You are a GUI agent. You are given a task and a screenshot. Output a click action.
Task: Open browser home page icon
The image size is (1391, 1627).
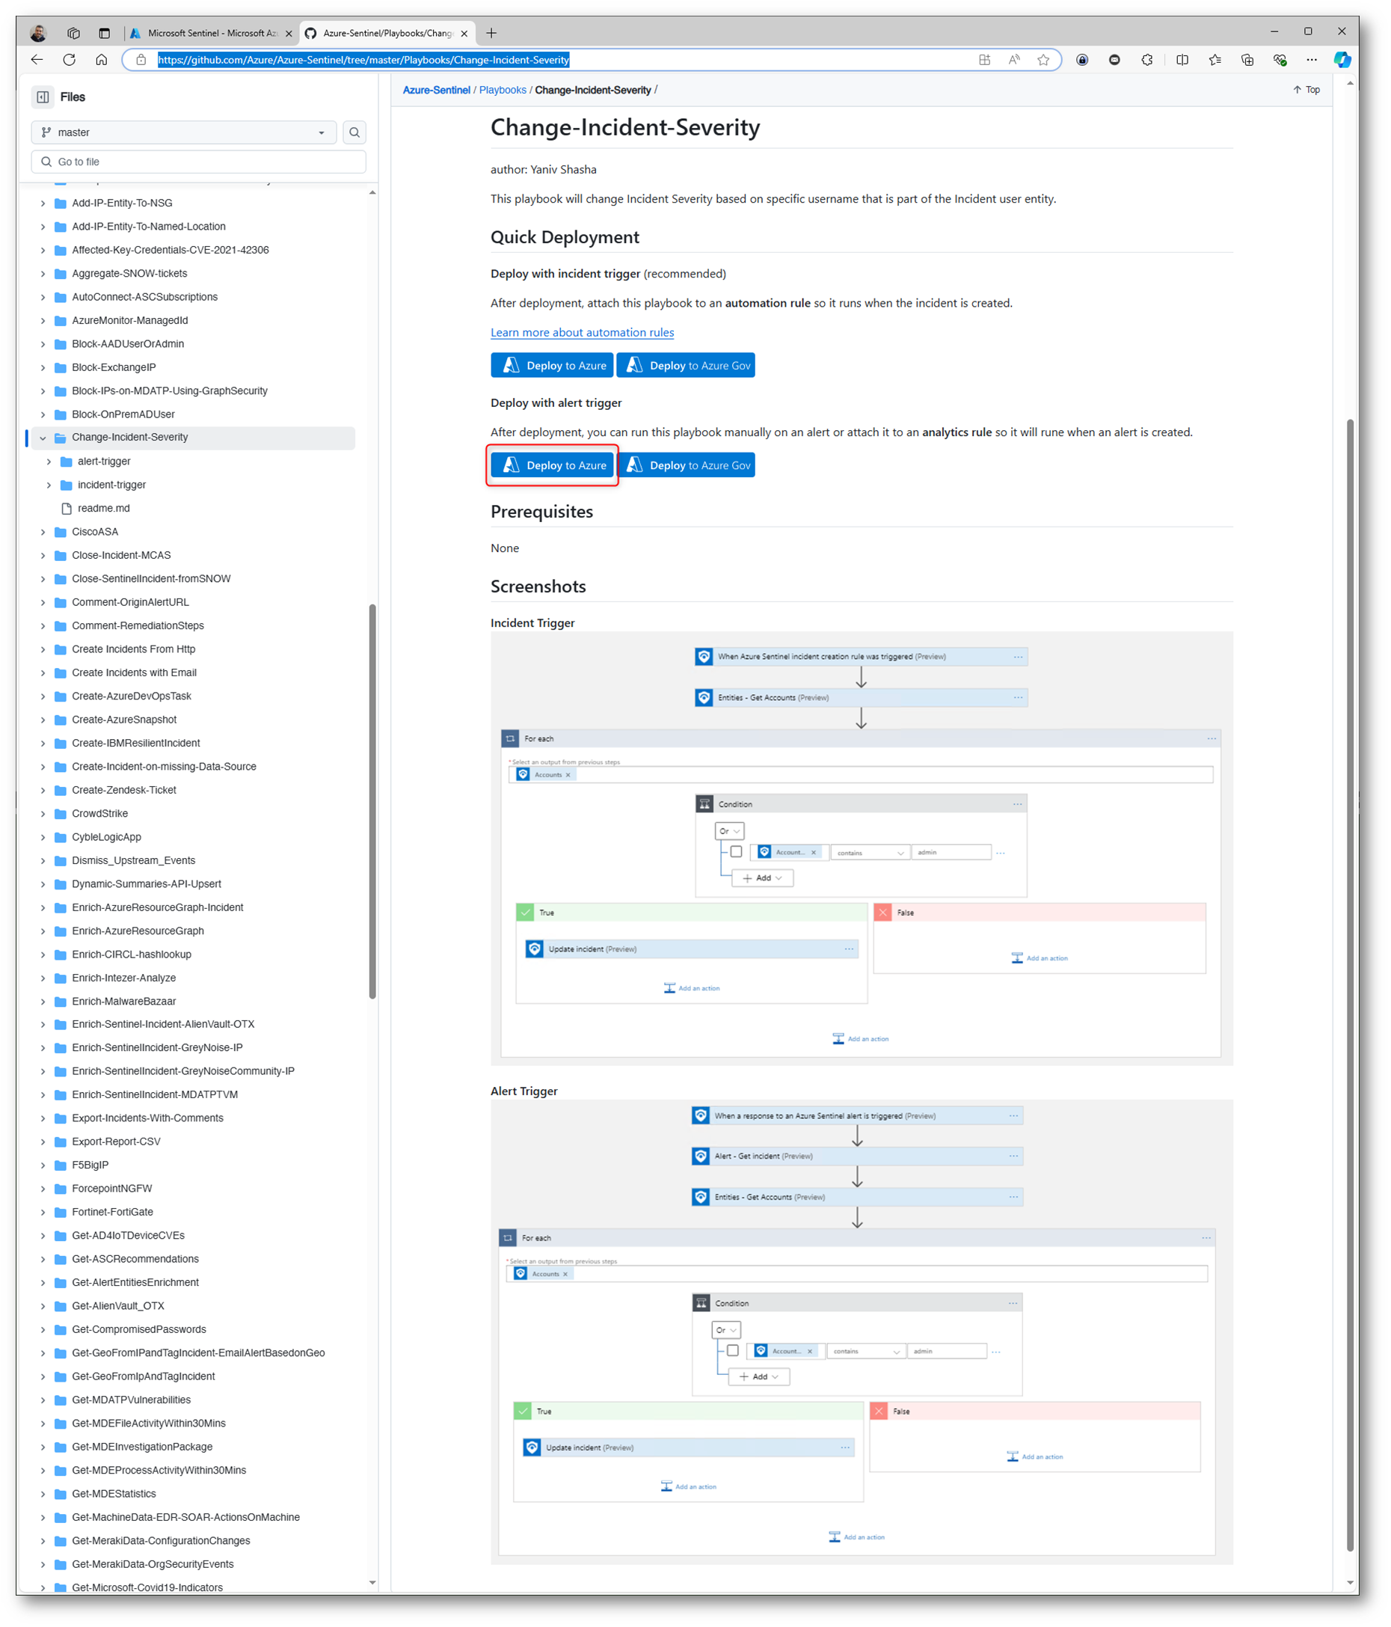[101, 60]
